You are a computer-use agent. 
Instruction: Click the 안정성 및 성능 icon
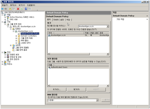click(x=8, y=57)
